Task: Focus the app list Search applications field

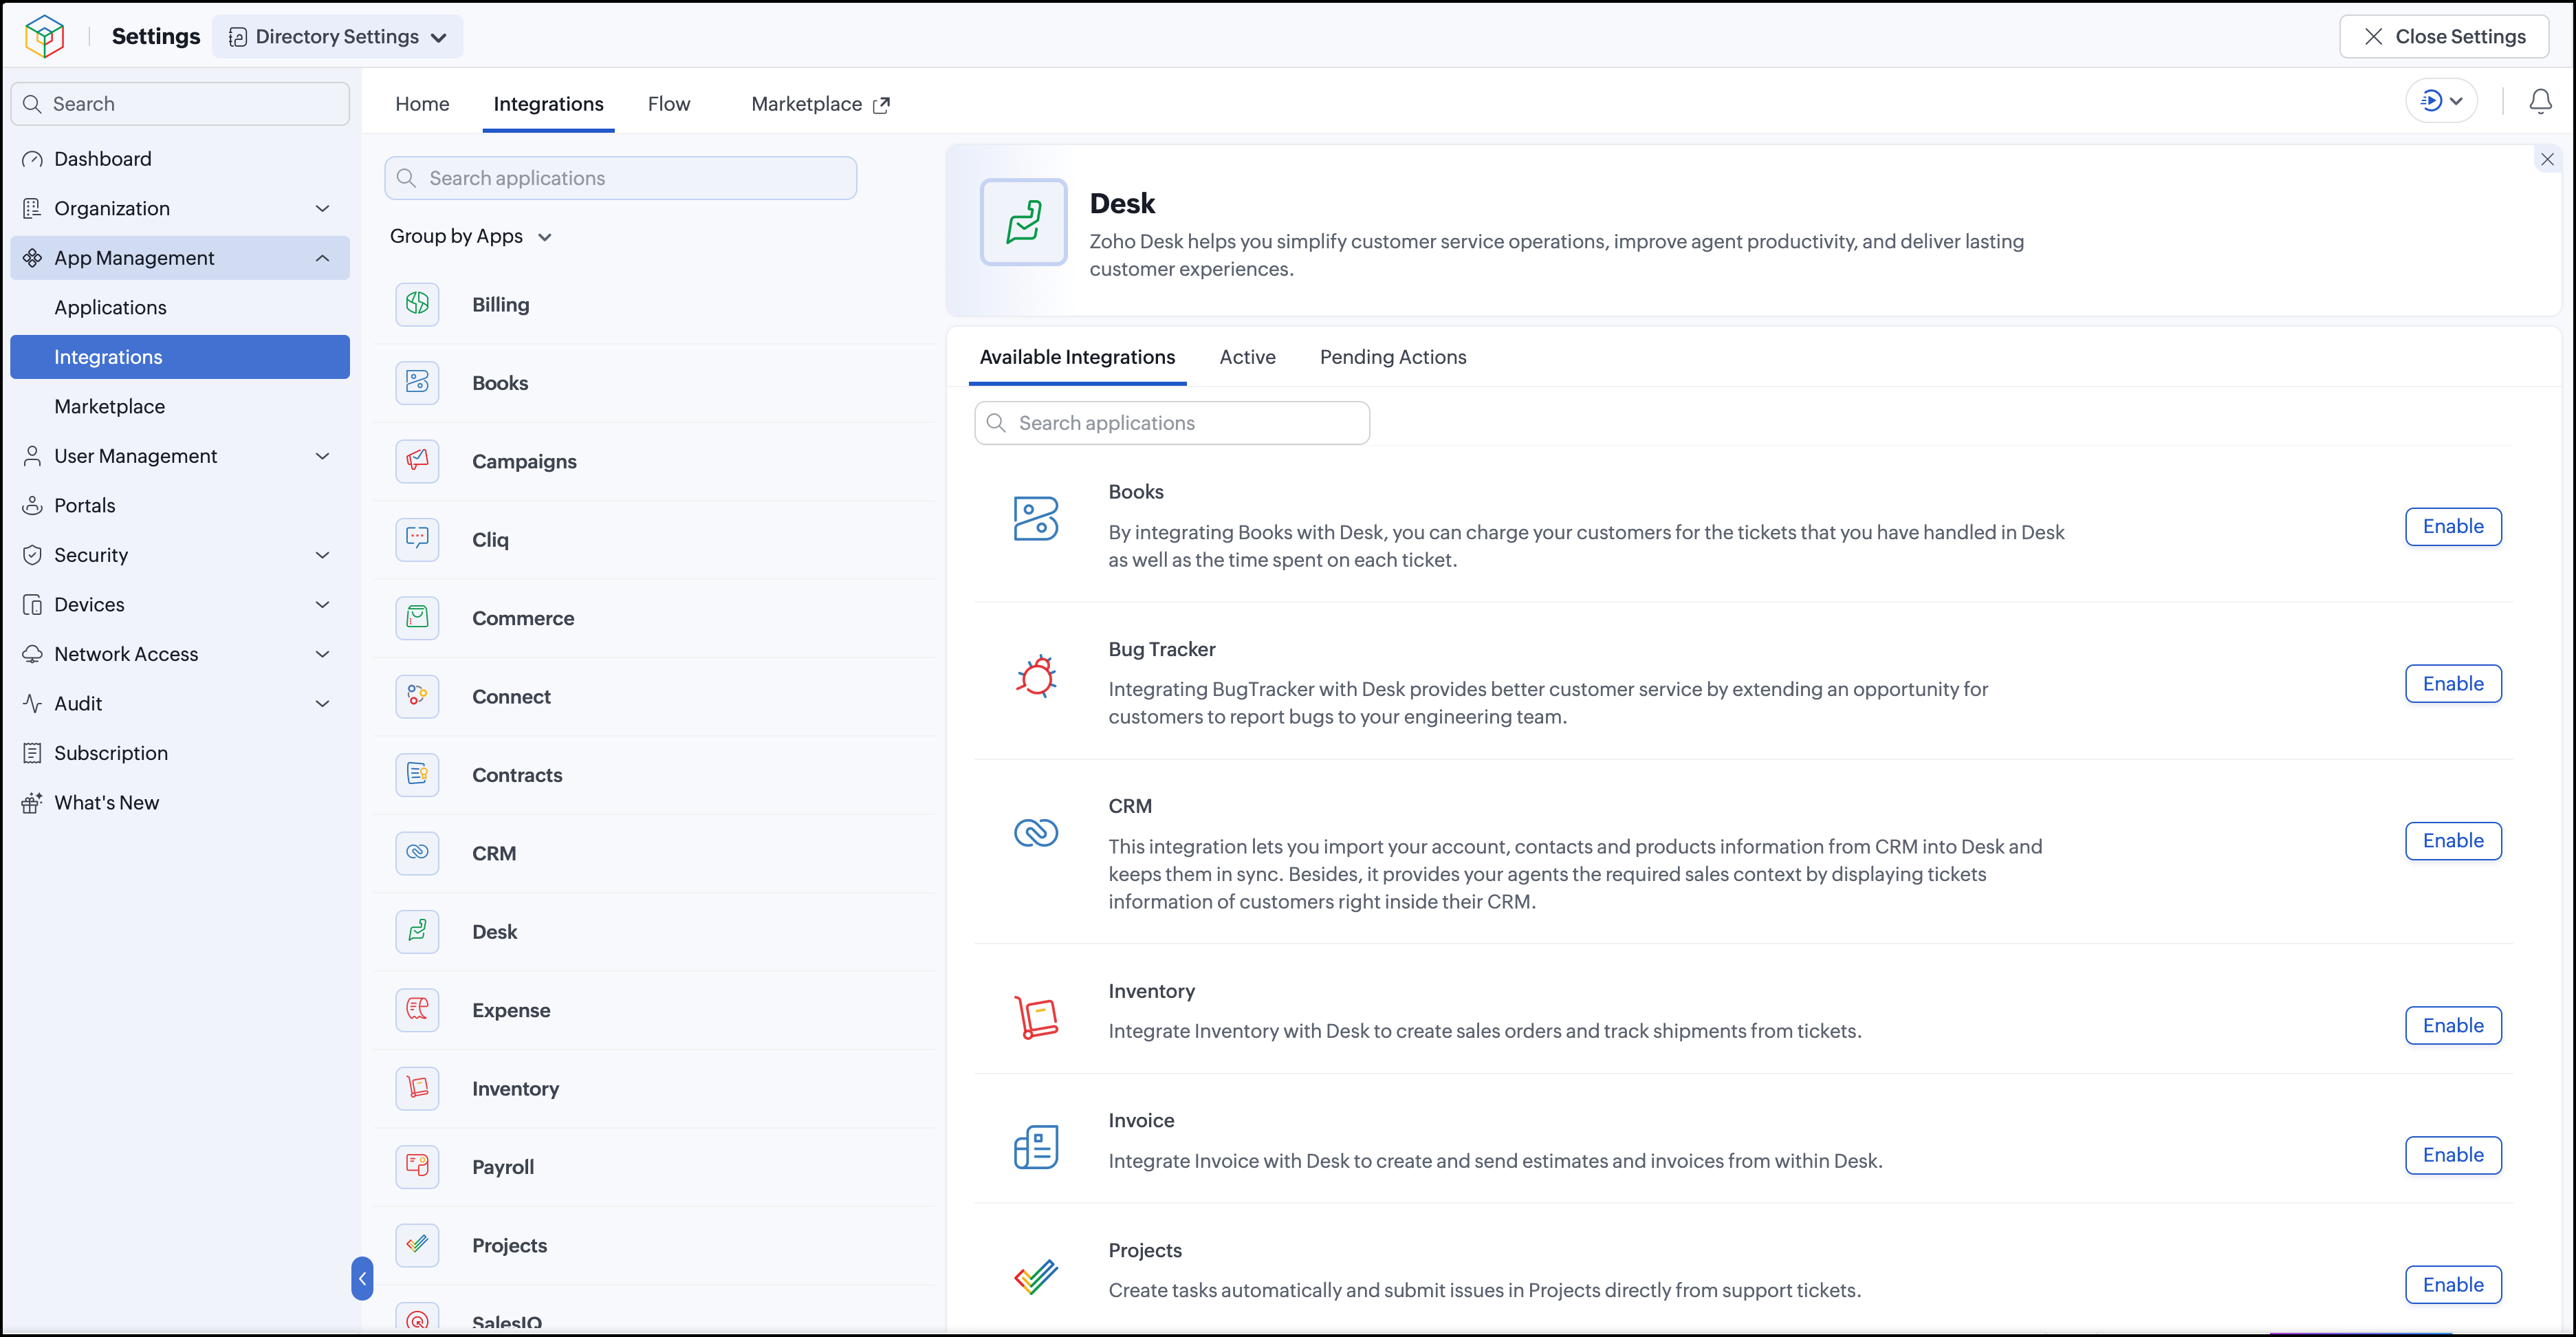Action: tap(620, 178)
